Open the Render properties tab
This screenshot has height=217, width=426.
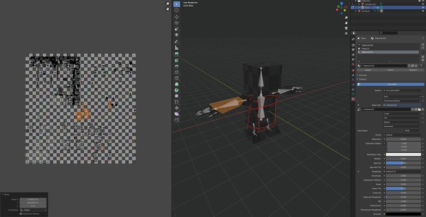click(353, 45)
